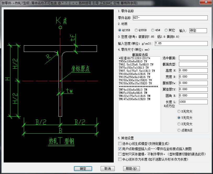Choose TW50x100x6x8R10 from section list
213x174 pixels.
point(133,61)
